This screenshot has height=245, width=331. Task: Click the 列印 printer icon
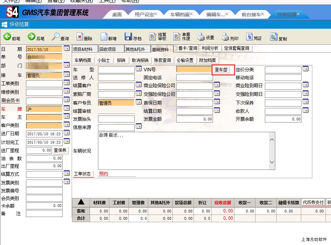225,37
